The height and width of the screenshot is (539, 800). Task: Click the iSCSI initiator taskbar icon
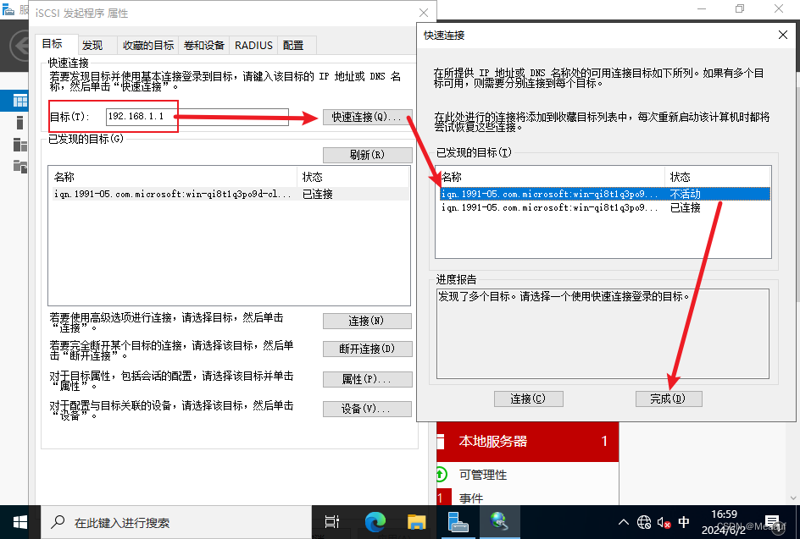click(499, 522)
